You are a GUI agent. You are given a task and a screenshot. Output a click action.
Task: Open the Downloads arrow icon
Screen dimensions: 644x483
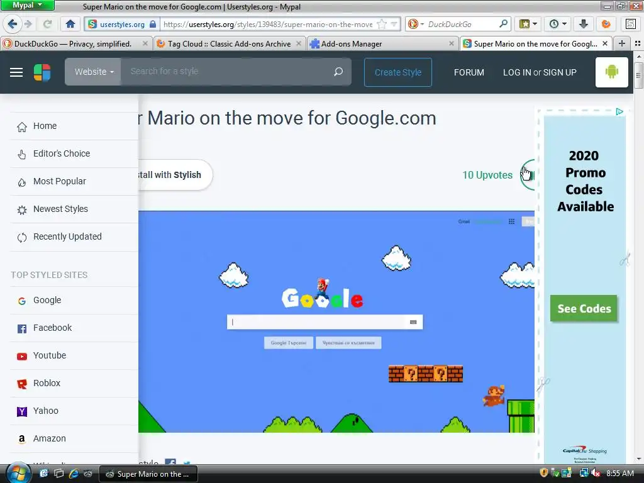point(583,24)
